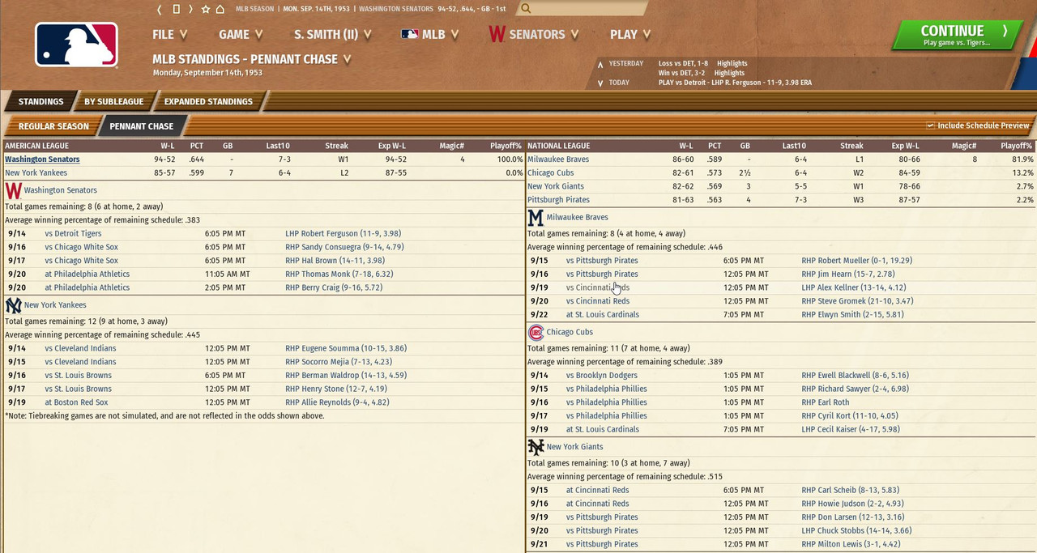Click the page icon between navigation arrows
The height and width of the screenshot is (553, 1037).
176,9
